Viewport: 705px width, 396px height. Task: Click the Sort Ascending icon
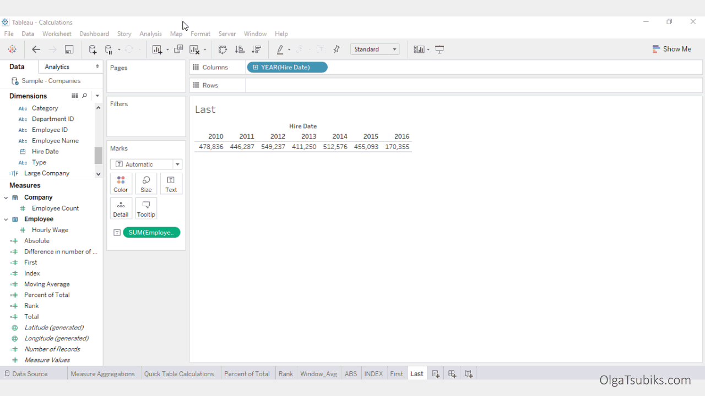pos(240,50)
